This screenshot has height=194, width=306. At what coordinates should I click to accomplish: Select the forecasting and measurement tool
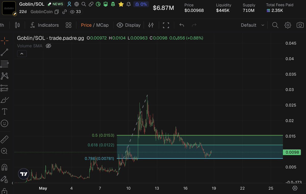(x=4, y=88)
